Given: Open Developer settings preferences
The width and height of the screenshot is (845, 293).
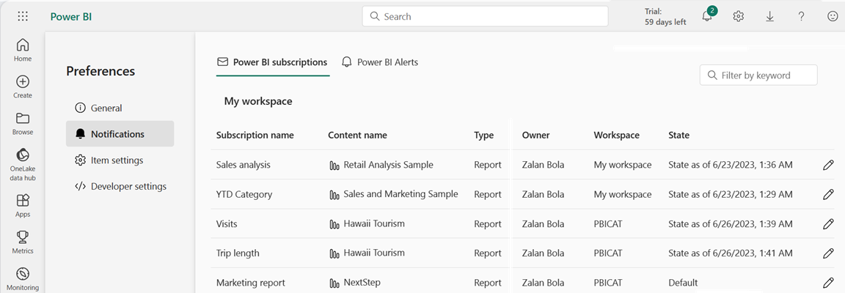Looking at the screenshot, I should point(128,186).
